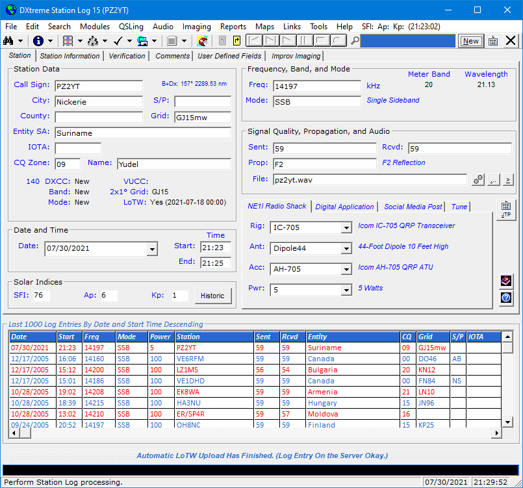
Task: Open the Rig dropdown showing IC-705
Action: click(347, 228)
